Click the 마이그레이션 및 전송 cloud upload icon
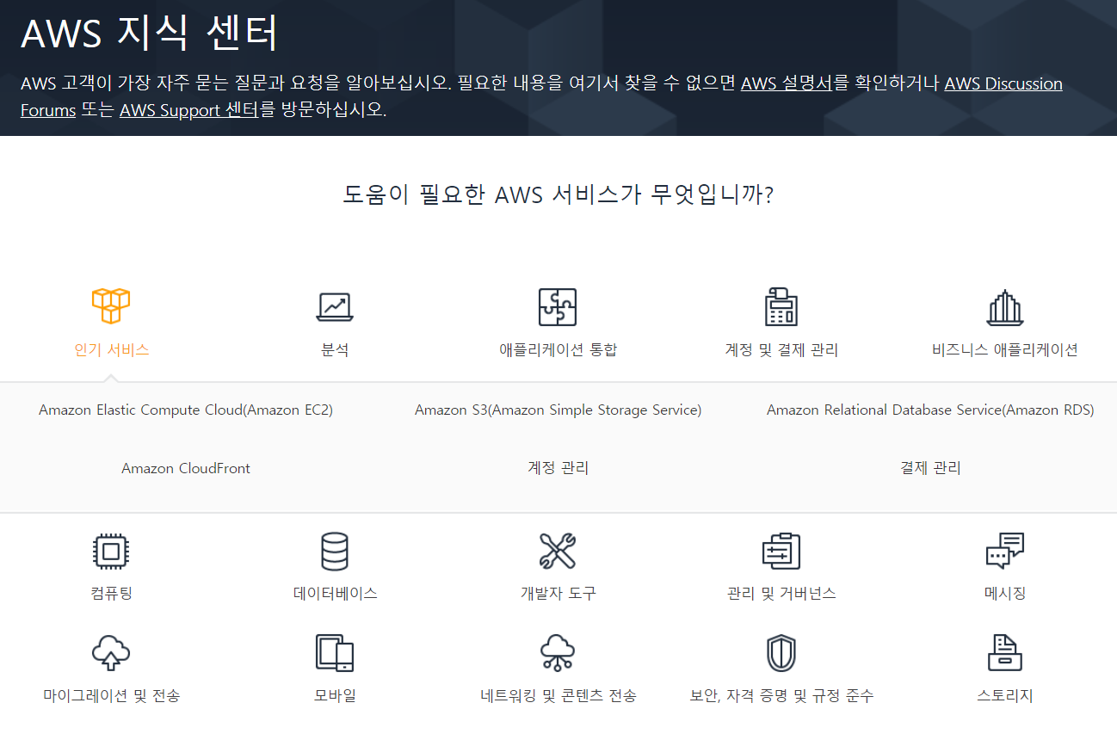Screen dimensions: 1117x746 111,653
